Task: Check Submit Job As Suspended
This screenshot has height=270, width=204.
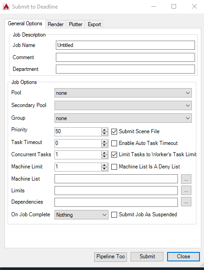Action: (x=114, y=215)
